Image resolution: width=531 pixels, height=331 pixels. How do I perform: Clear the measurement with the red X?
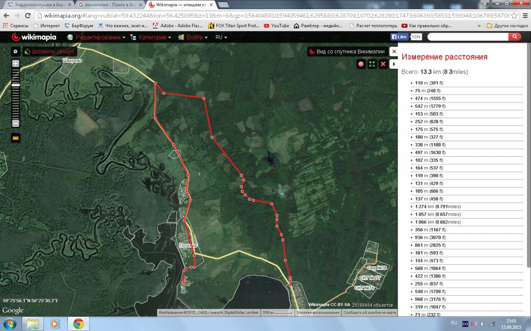click(x=383, y=64)
